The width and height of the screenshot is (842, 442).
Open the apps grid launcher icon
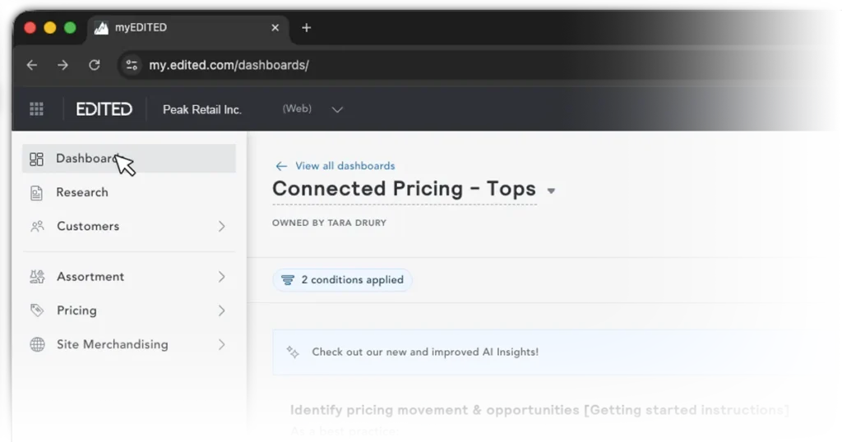[36, 109]
